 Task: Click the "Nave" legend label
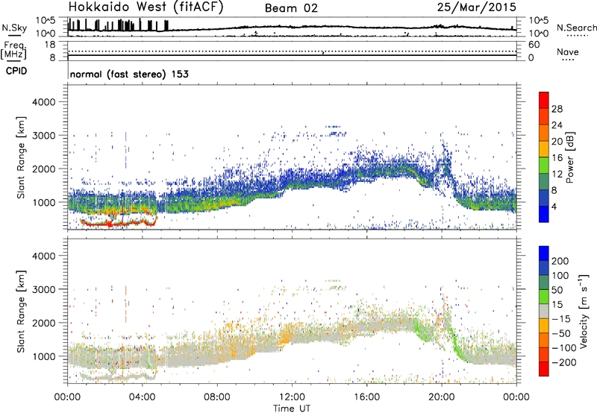click(568, 52)
